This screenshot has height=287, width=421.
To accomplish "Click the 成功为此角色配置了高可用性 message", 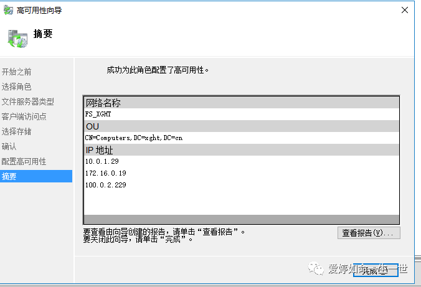I will (158, 70).
